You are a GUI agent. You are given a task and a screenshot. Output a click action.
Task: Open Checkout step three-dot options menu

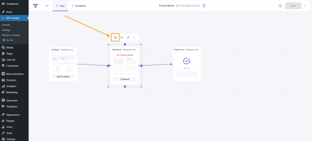point(134,37)
